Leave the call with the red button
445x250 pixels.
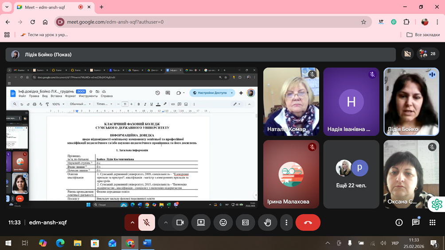[308, 223]
